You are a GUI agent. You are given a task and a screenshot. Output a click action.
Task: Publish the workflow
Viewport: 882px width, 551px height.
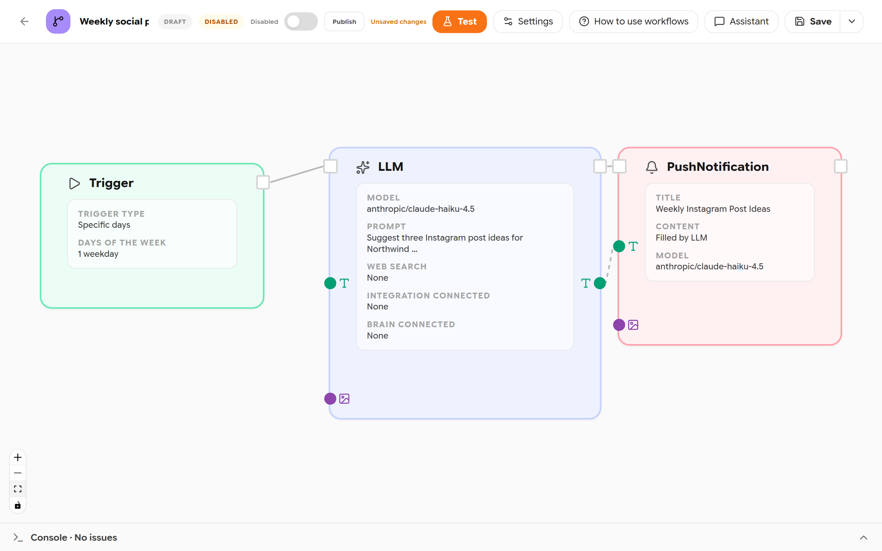(x=344, y=21)
